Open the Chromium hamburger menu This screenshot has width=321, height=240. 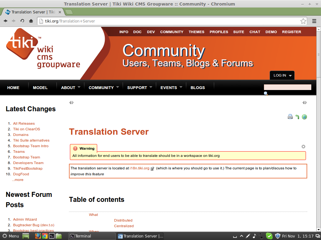(x=314, y=21)
